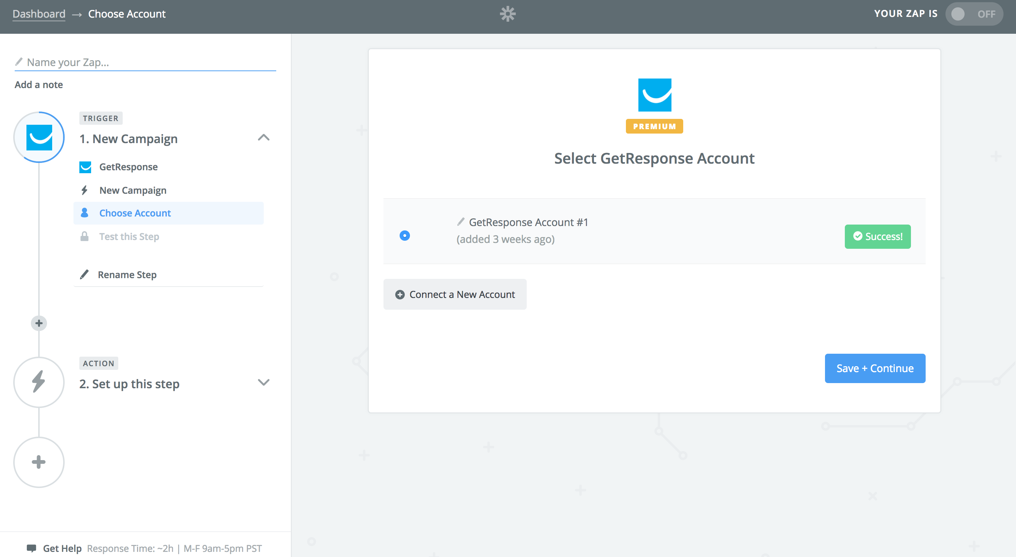Click Rename Step in the sidebar
Image resolution: width=1016 pixels, height=557 pixels.
coord(127,274)
